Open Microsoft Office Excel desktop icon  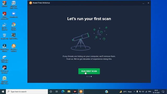(4, 80)
